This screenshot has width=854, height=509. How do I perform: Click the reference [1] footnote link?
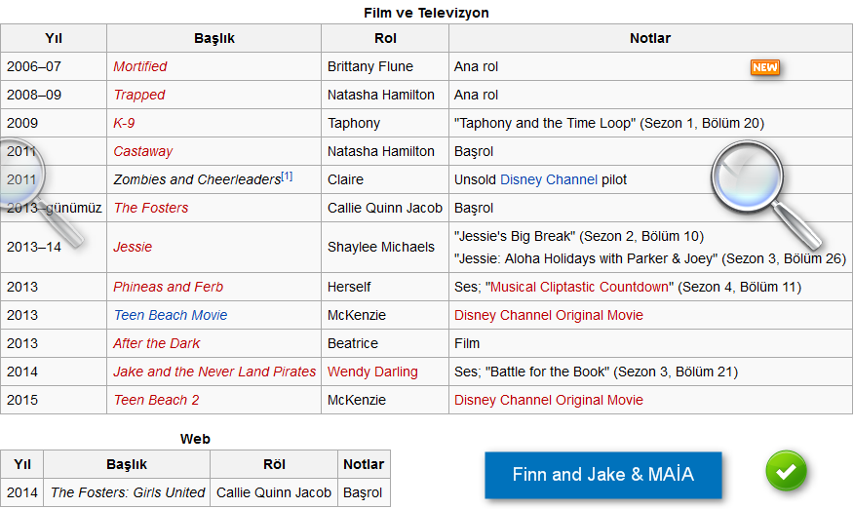[287, 176]
